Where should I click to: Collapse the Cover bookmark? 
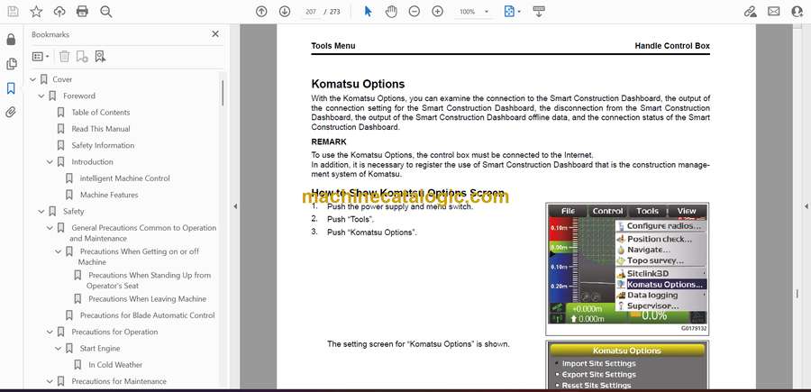32,79
